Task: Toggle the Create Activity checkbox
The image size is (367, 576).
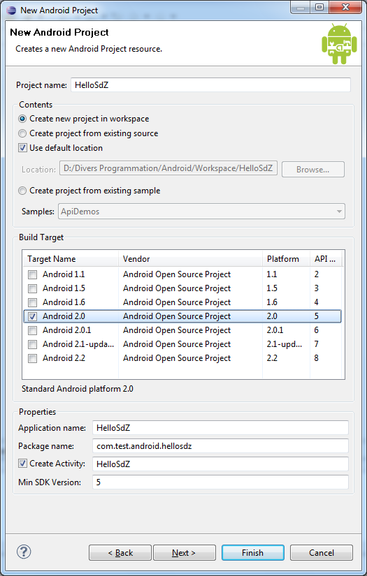Action: [x=22, y=463]
